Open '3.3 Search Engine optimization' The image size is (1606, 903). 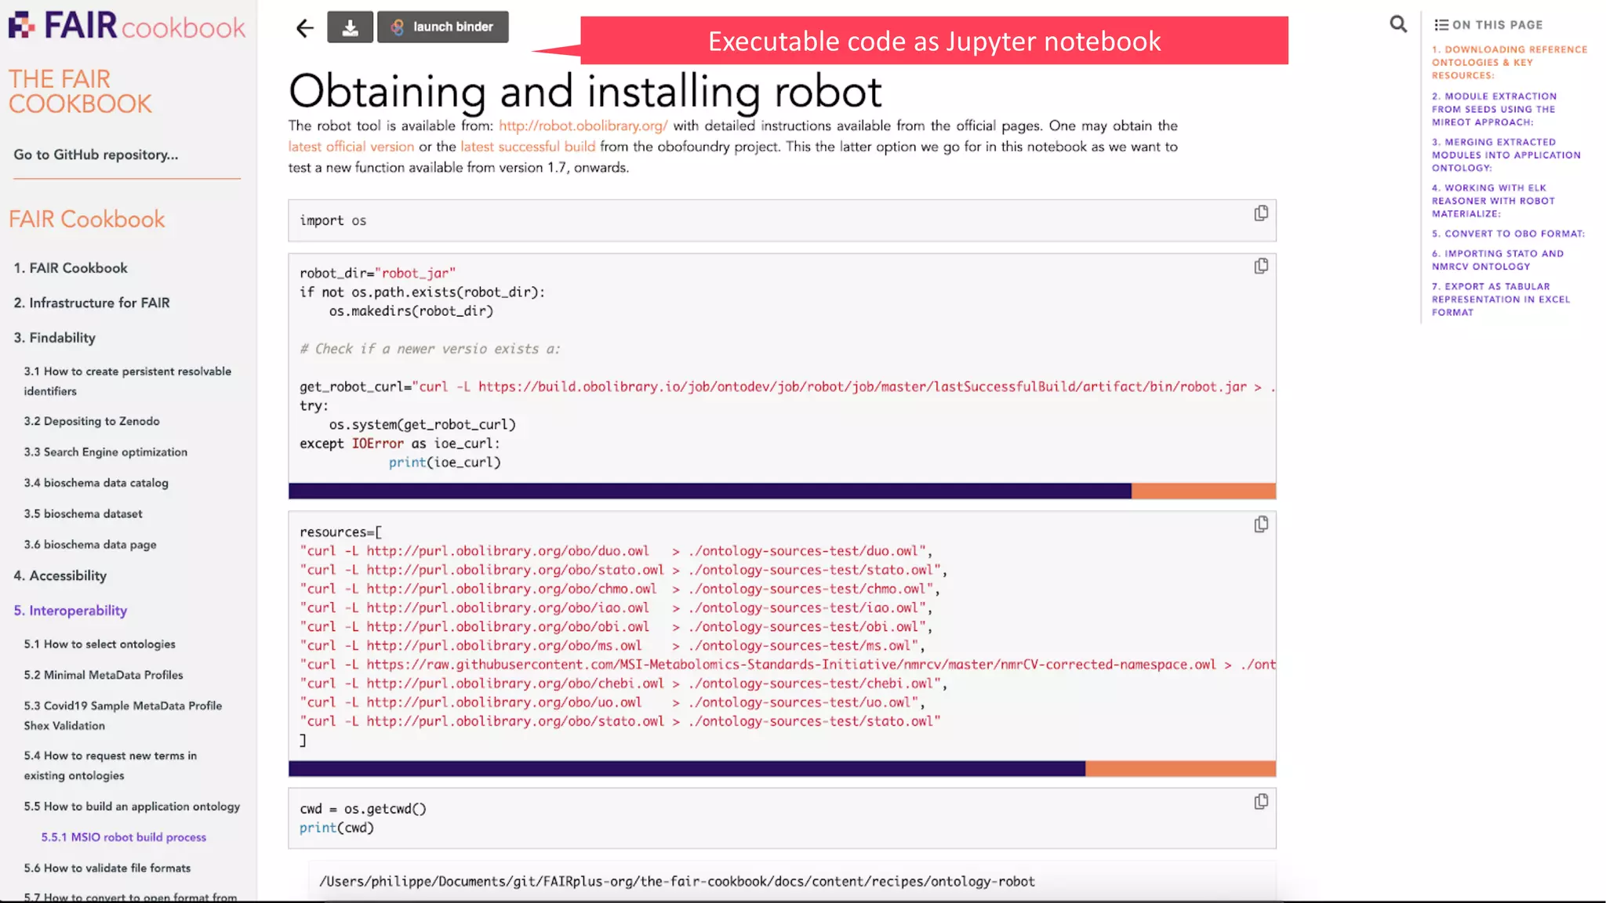pyautogui.click(x=106, y=452)
